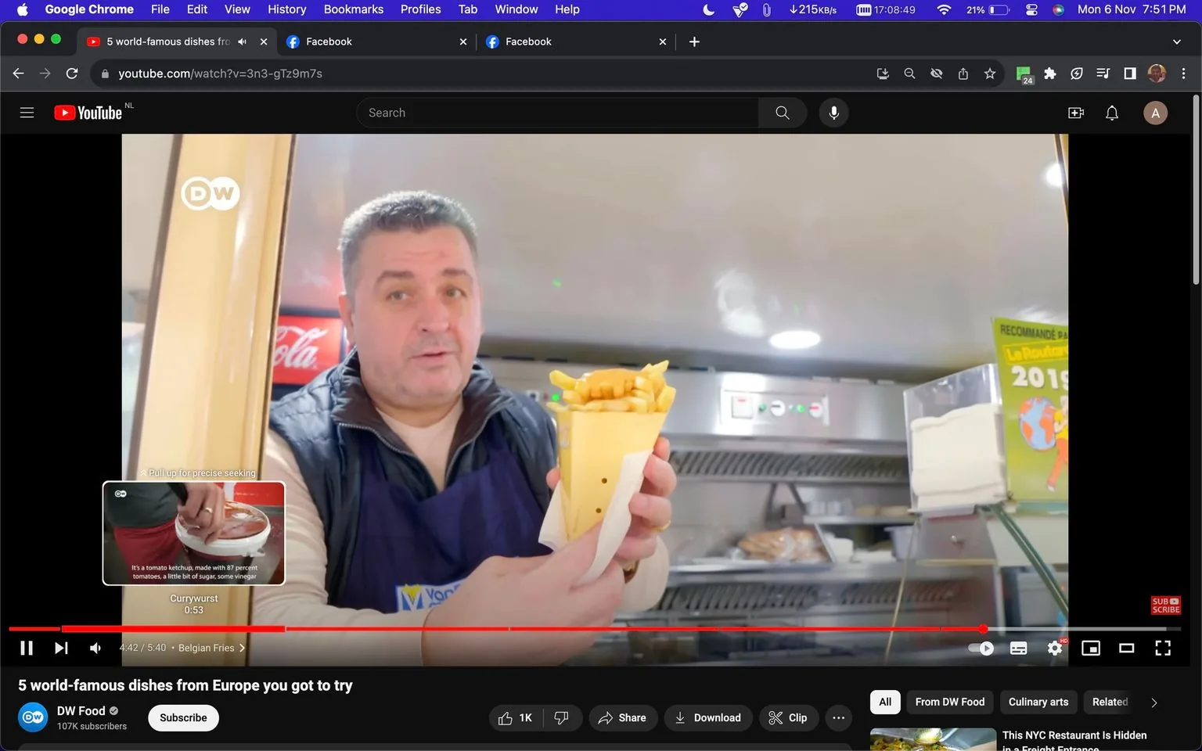Open the player settings gear

[x=1054, y=648]
